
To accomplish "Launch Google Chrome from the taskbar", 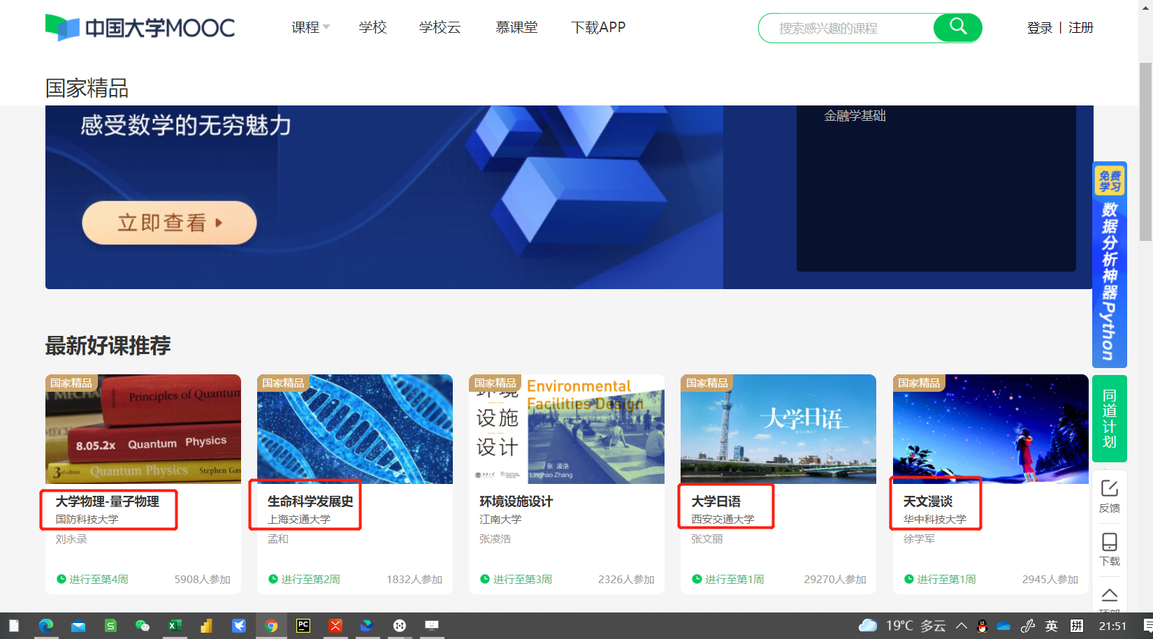I will coord(272,626).
